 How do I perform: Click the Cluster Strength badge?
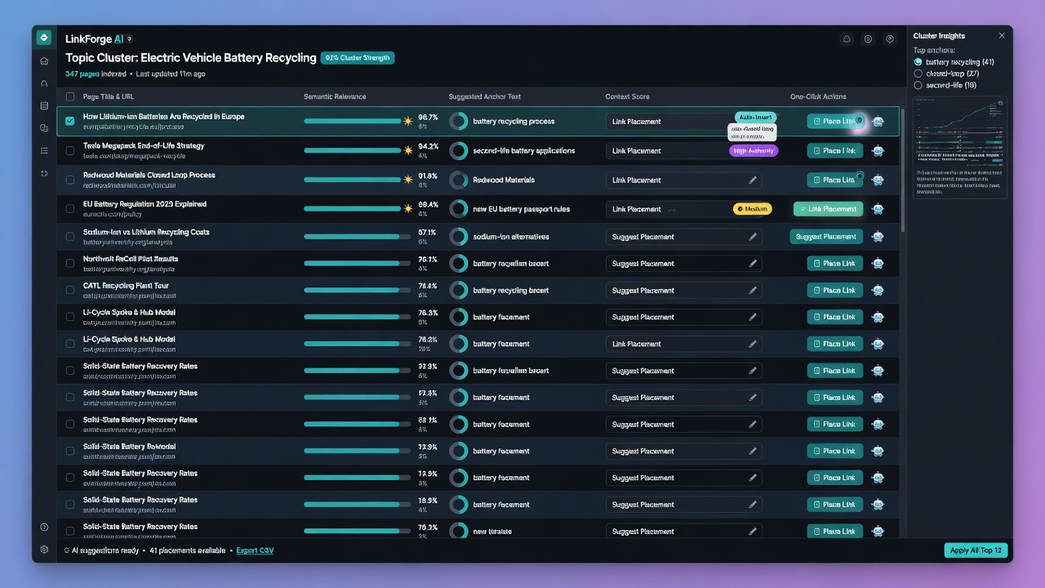tap(358, 58)
